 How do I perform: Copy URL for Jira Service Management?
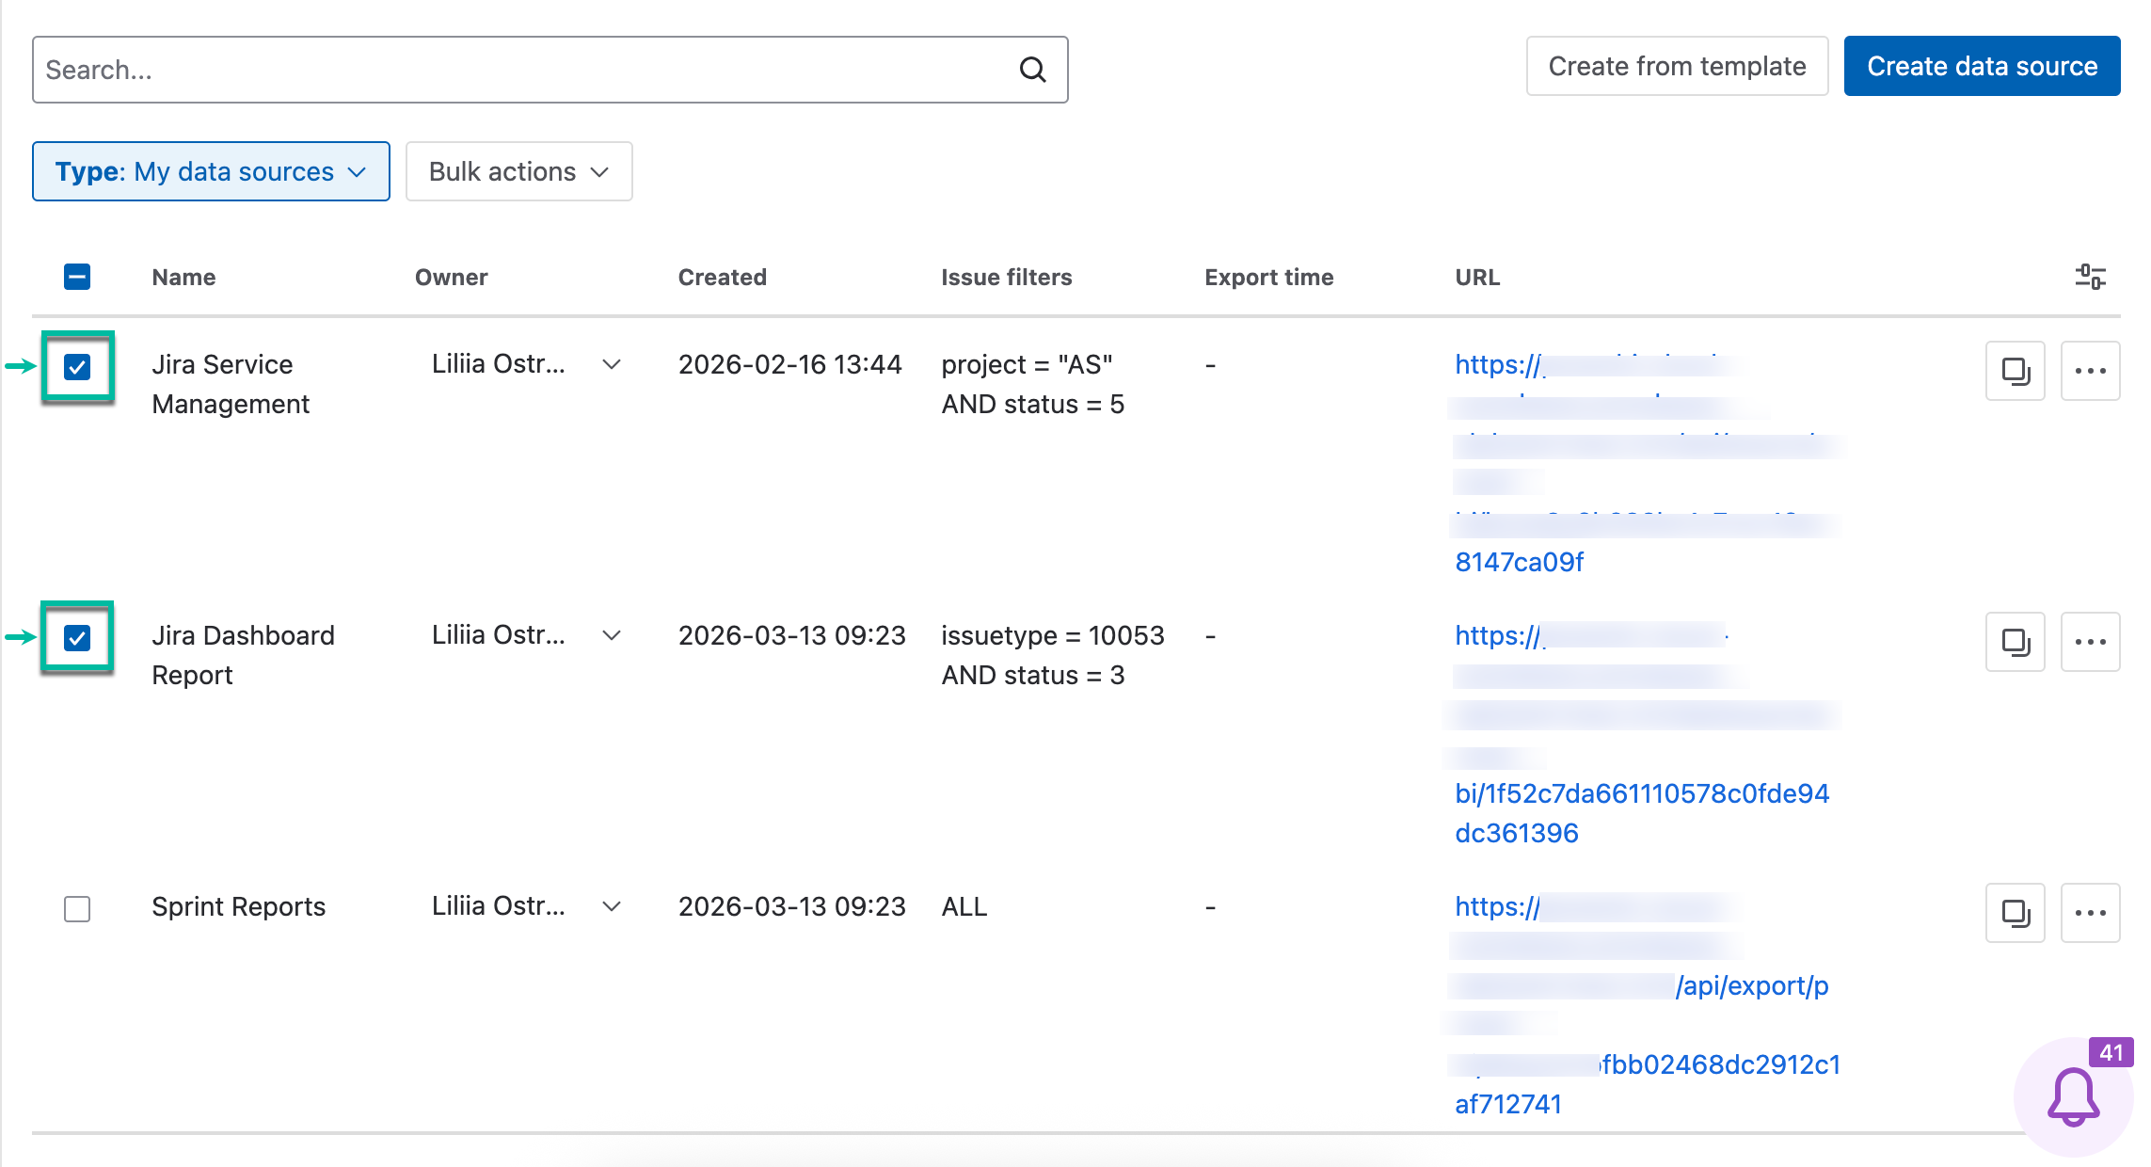point(2015,371)
